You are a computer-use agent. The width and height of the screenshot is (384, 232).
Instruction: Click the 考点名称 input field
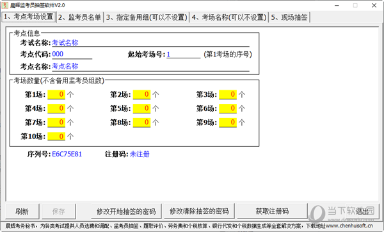(x=150, y=67)
